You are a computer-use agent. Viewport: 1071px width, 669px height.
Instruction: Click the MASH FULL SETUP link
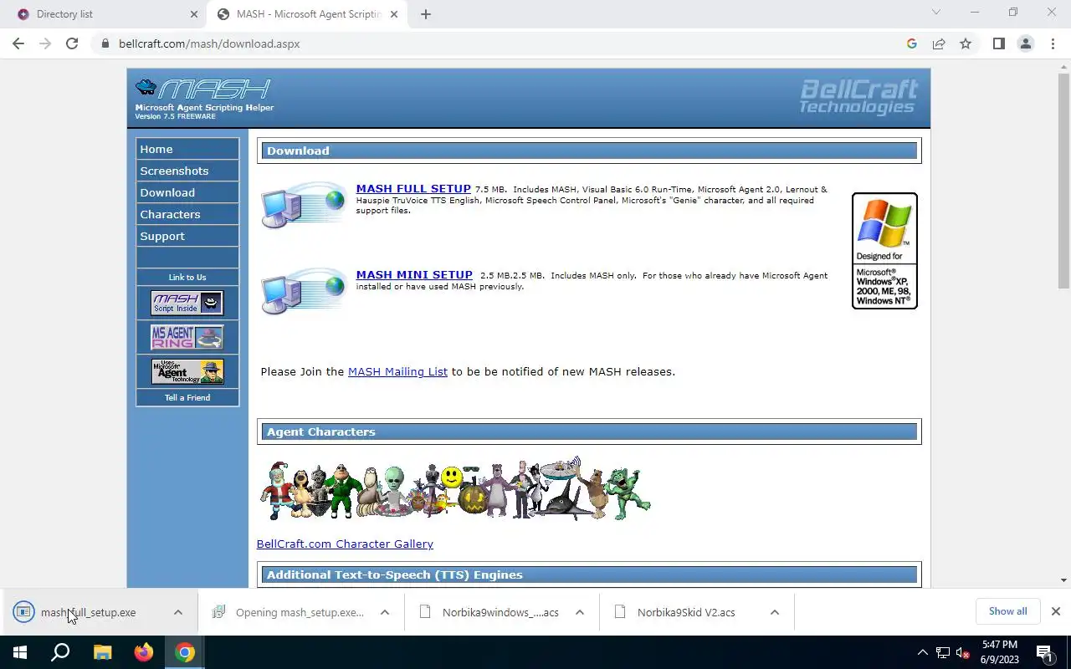[x=413, y=189]
